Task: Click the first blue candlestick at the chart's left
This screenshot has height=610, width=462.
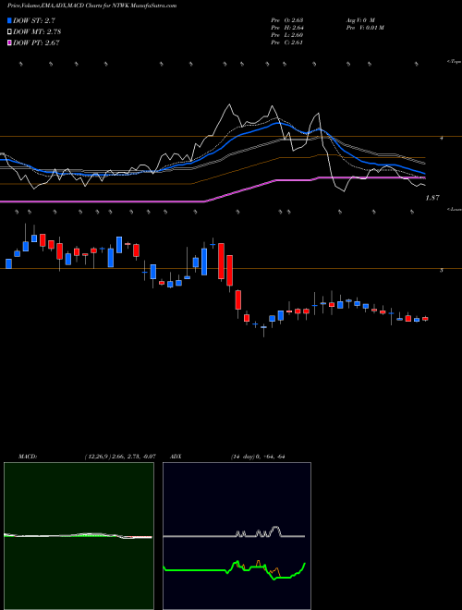Action: pos(8,263)
